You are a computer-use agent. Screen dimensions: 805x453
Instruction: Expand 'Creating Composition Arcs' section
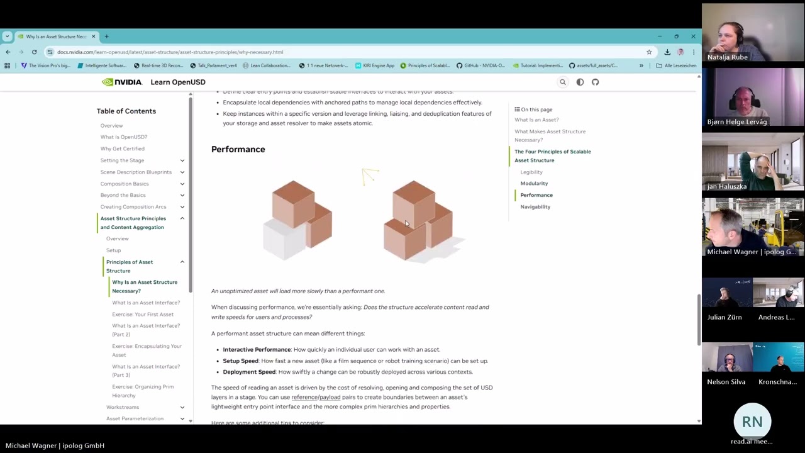point(182,207)
